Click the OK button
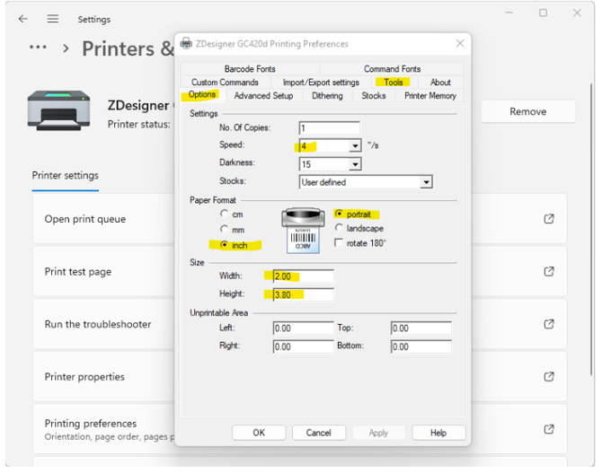Image resolution: width=602 pixels, height=473 pixels. tap(259, 433)
